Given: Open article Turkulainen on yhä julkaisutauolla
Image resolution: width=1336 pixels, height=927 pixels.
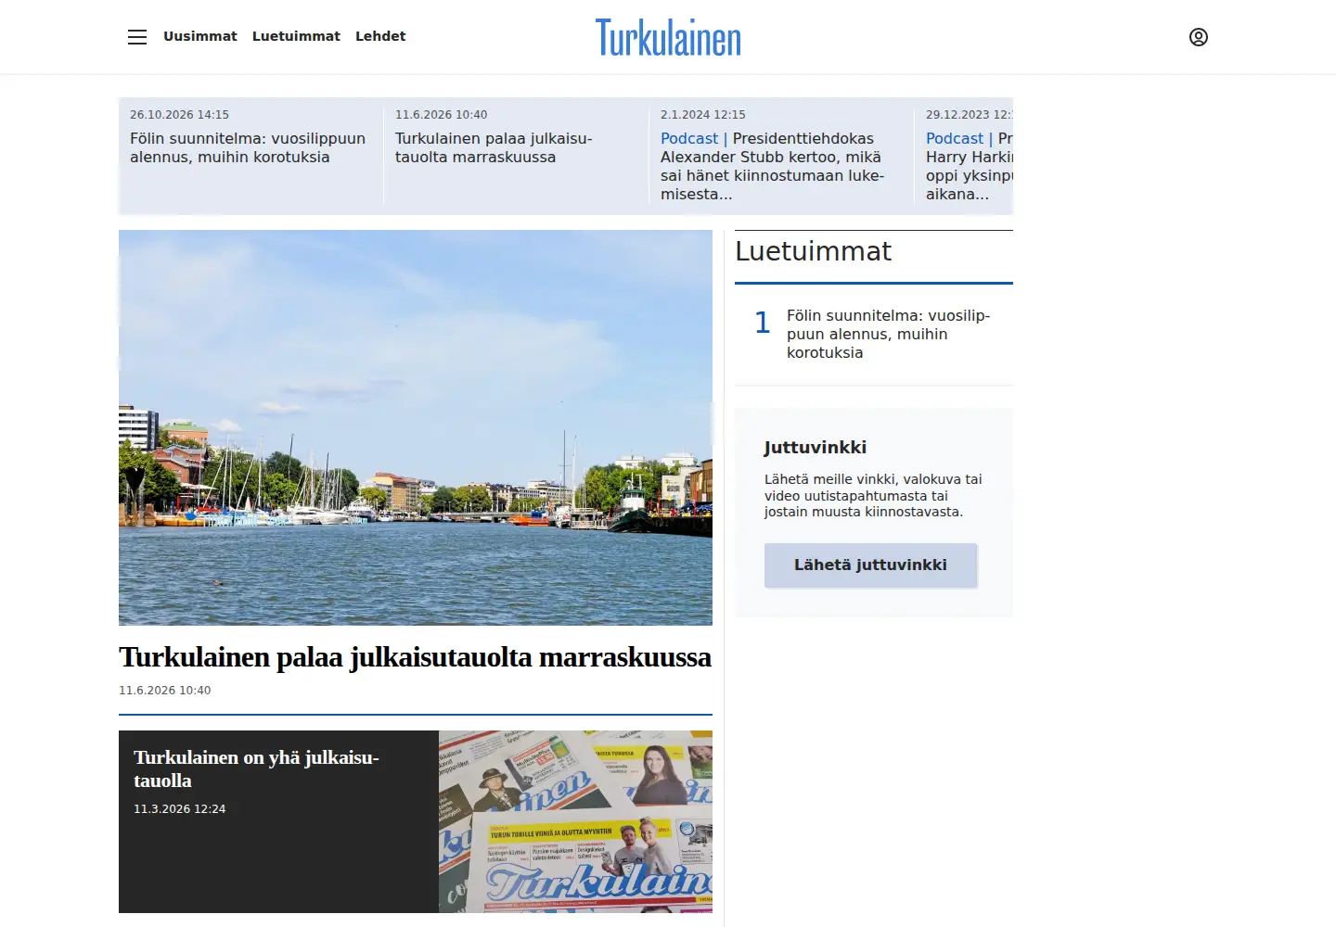Looking at the screenshot, I should pyautogui.click(x=256, y=768).
